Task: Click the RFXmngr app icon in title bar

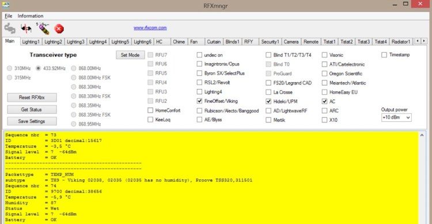Action: [6, 5]
